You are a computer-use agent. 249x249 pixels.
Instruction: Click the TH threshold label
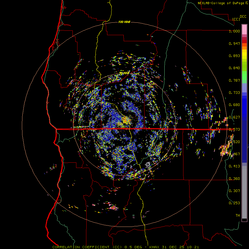tap(238, 215)
